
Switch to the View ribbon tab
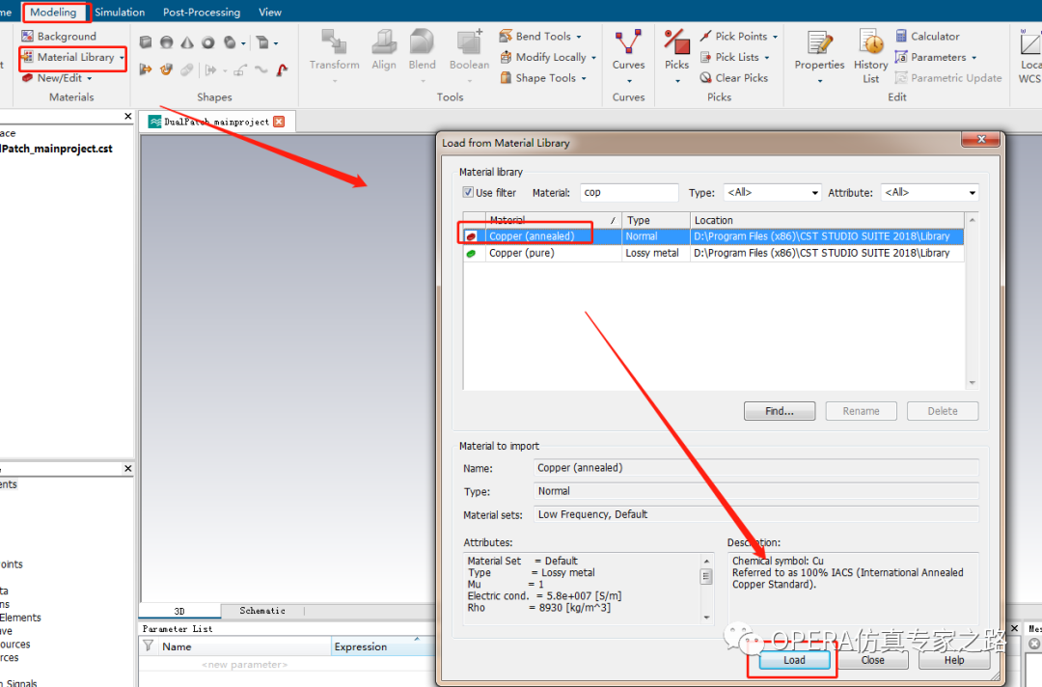(x=270, y=12)
